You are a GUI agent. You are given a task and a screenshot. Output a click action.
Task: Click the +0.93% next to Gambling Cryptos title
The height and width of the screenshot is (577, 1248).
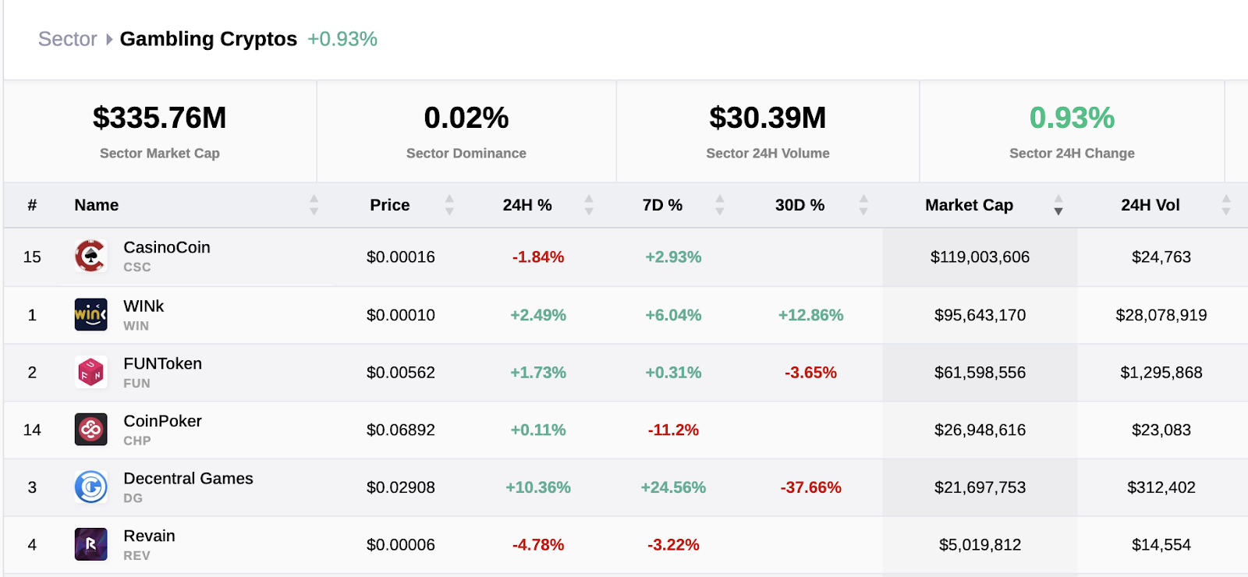coord(342,39)
